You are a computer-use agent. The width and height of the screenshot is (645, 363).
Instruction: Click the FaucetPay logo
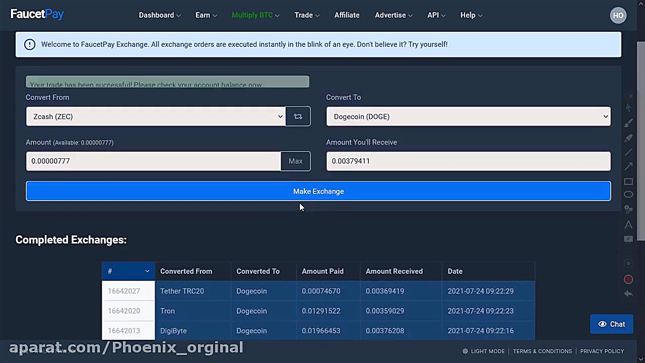(x=37, y=14)
